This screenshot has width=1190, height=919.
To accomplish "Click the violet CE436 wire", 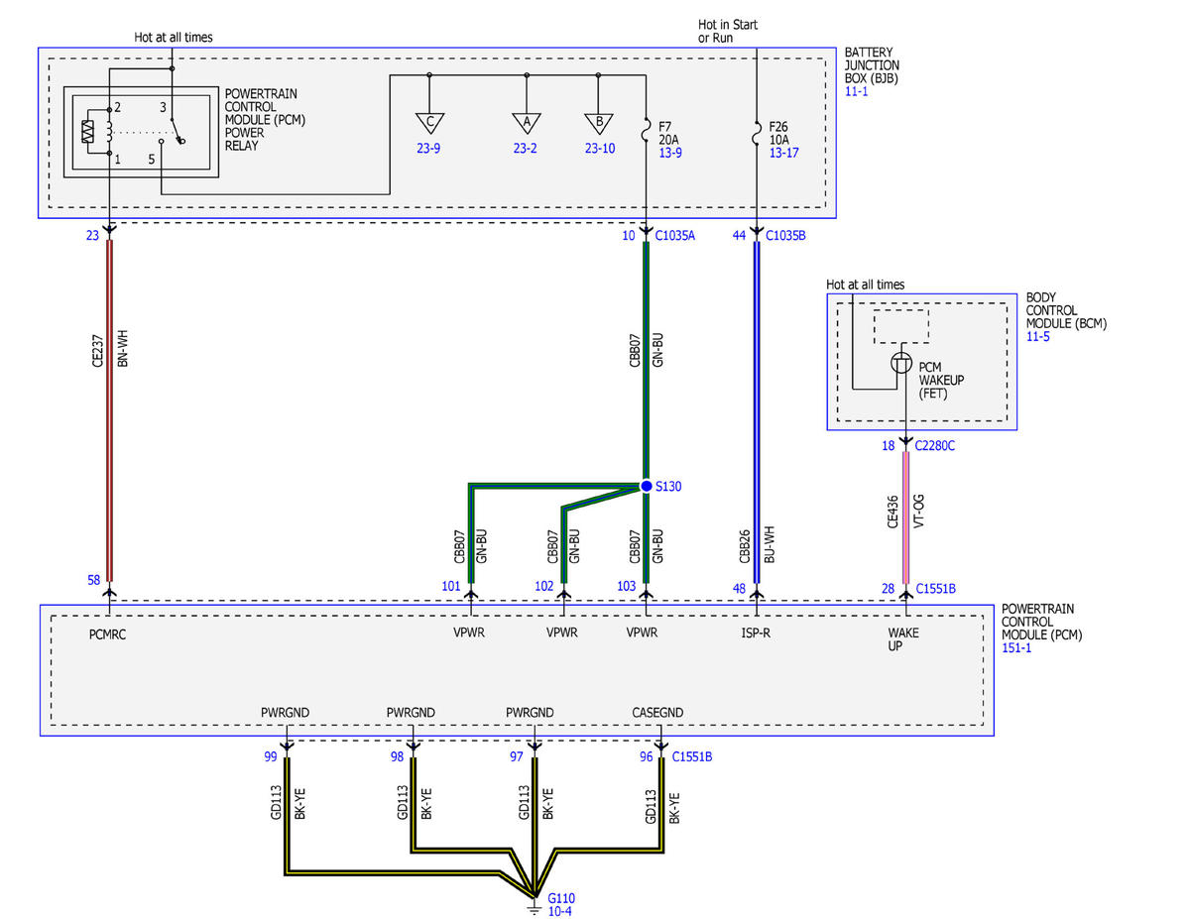I will click(x=905, y=517).
